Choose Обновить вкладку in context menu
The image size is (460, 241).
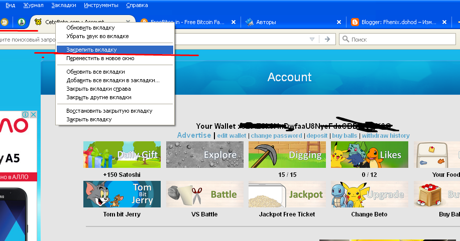[x=115, y=28]
